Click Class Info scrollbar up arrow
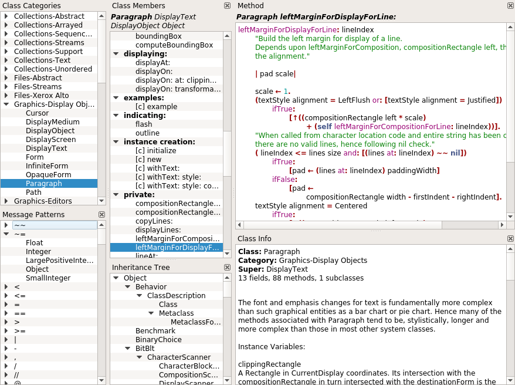This screenshot has height=385, width=515. (x=510, y=249)
